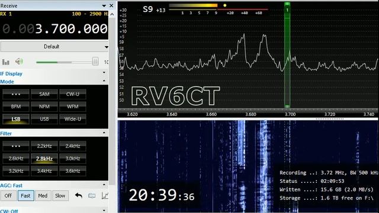Click the Recording status line

coord(329,173)
